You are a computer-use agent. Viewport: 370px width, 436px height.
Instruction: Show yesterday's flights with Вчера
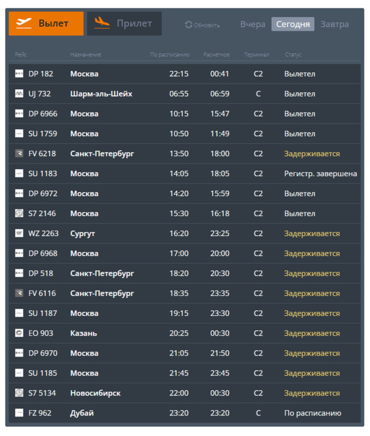[x=253, y=24]
